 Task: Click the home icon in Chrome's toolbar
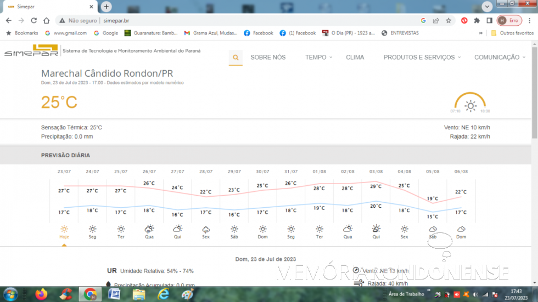(47, 20)
